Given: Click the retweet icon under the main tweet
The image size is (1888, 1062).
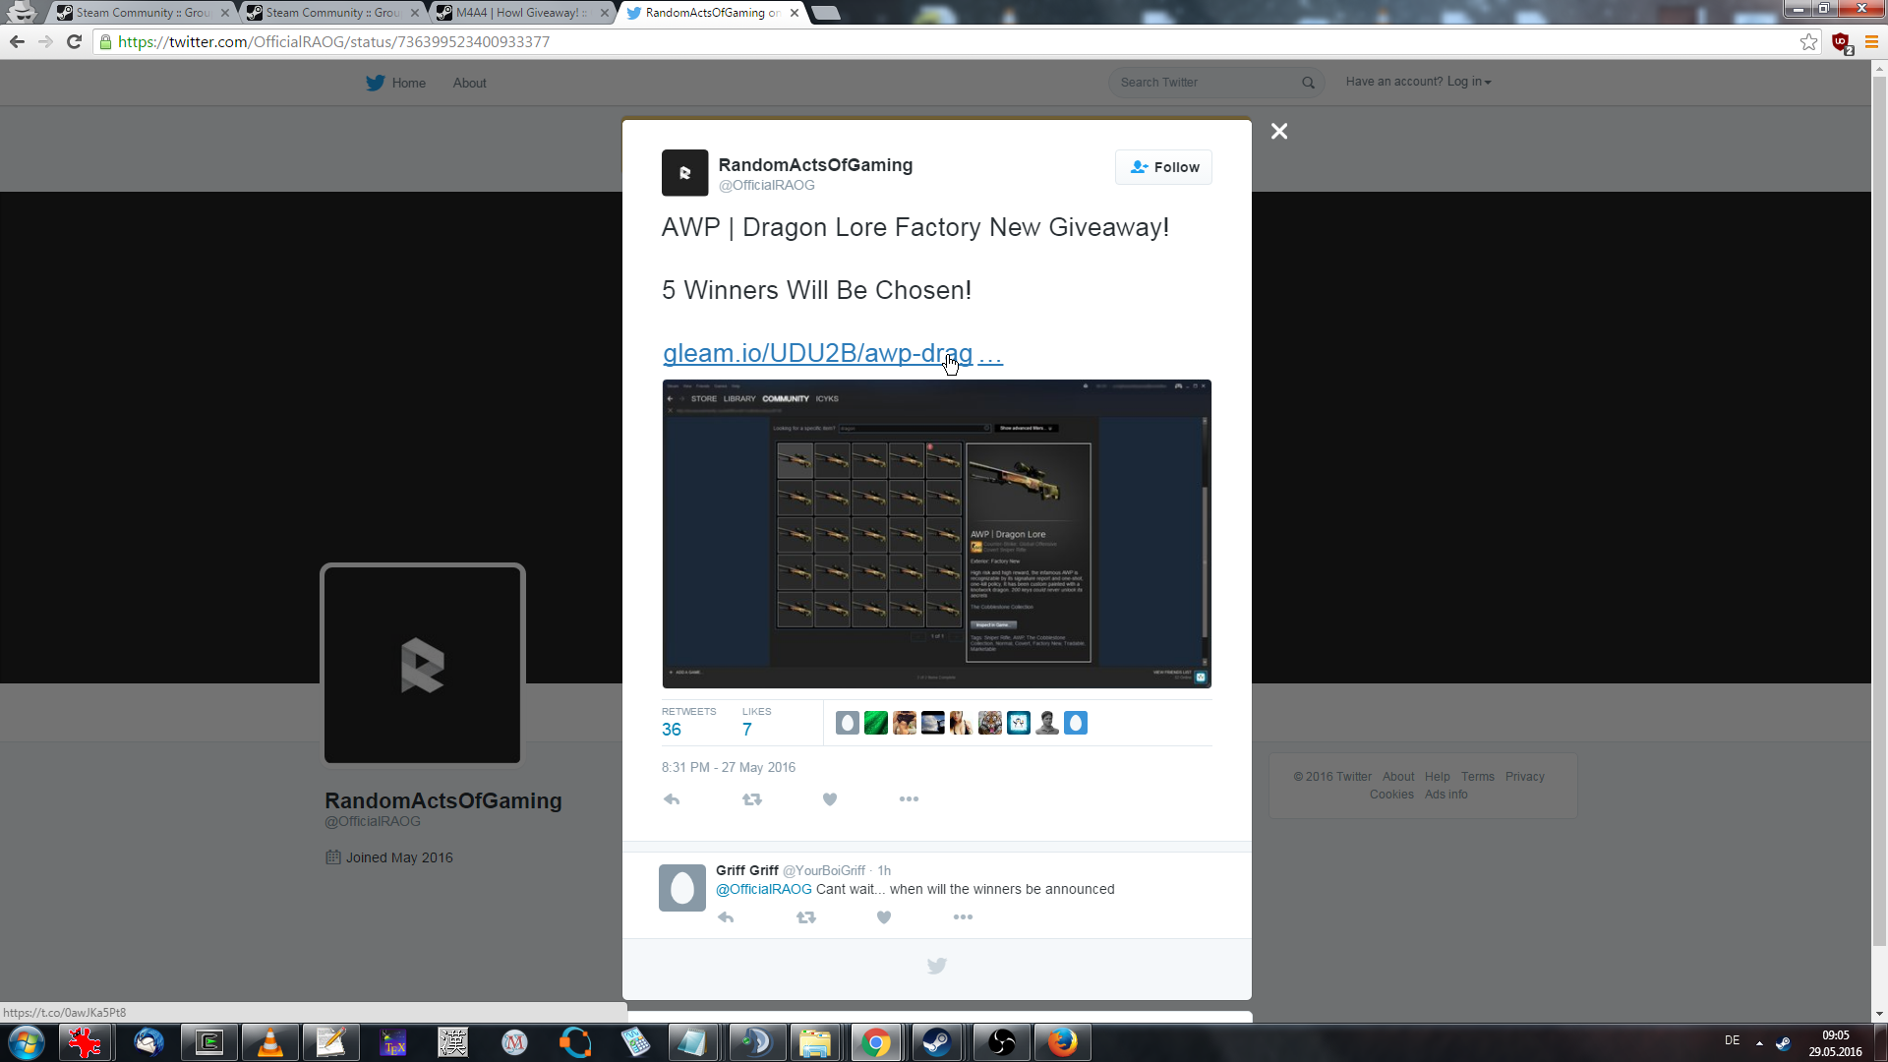Looking at the screenshot, I should pos(752,799).
